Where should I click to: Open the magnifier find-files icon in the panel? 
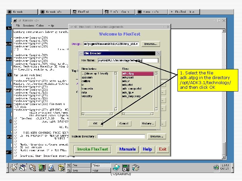[51, 168]
